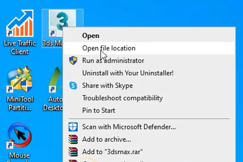Click the WinRAR books icon beside Add to archive

[x=73, y=139]
